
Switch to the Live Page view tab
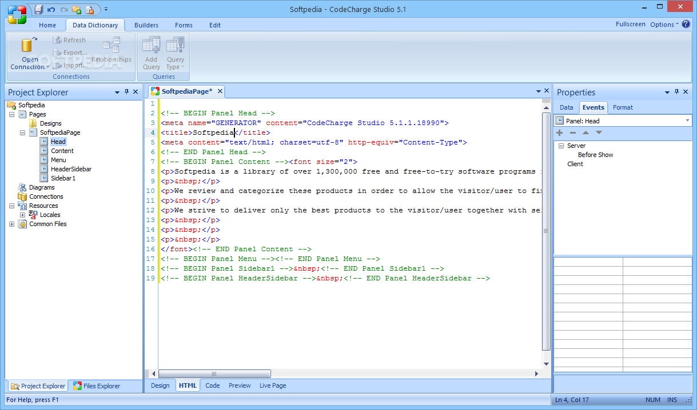(273, 385)
